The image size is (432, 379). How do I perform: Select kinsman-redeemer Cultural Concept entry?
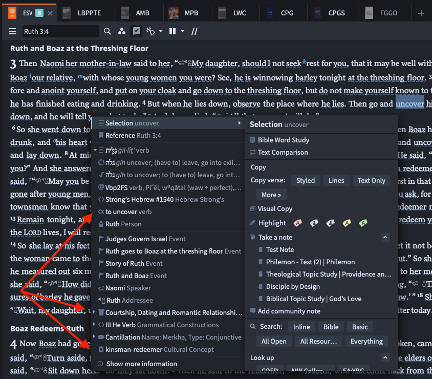(x=168, y=349)
